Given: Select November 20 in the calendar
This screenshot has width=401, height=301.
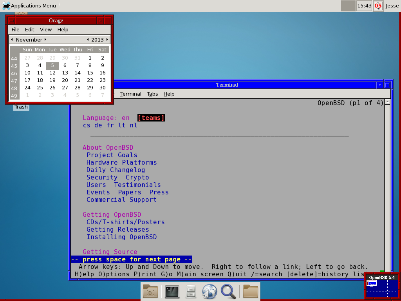Looking at the screenshot, I should (65, 80).
